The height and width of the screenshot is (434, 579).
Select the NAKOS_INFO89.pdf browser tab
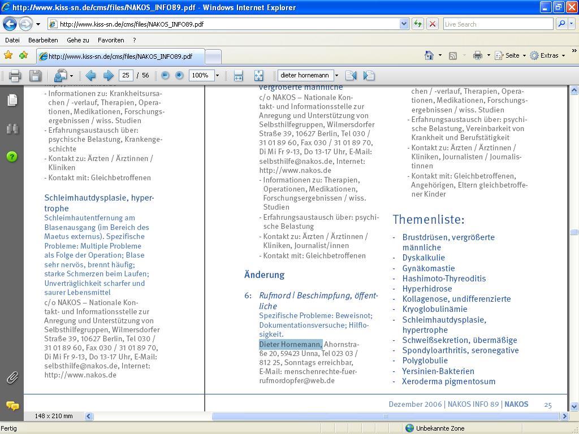click(x=120, y=57)
